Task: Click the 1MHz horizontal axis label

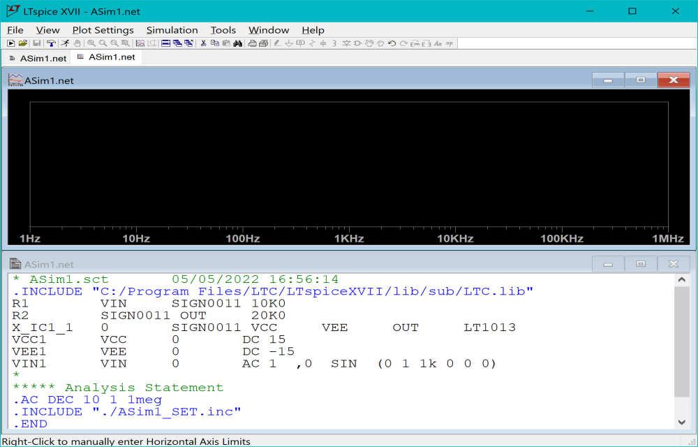Action: pos(668,239)
